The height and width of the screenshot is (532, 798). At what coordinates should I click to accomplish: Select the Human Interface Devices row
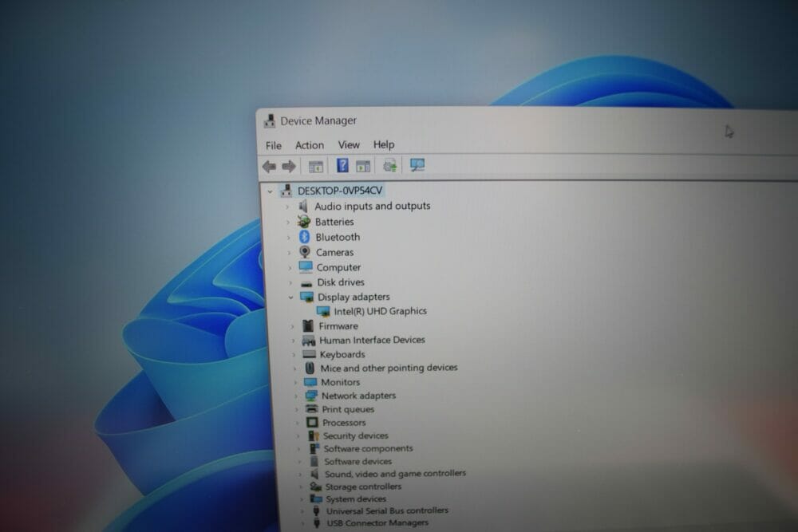point(372,340)
